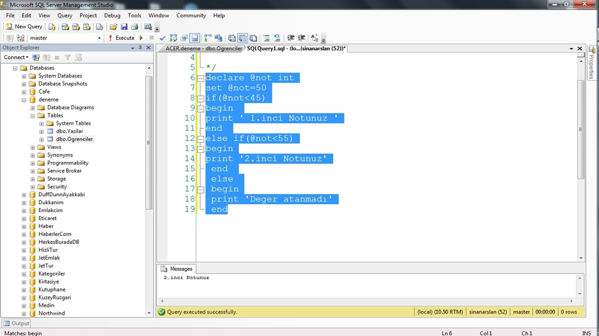Viewport: 599px width, 336px height.
Task: Click the query editor vertical scrollbar
Action: pyautogui.click(x=581, y=129)
